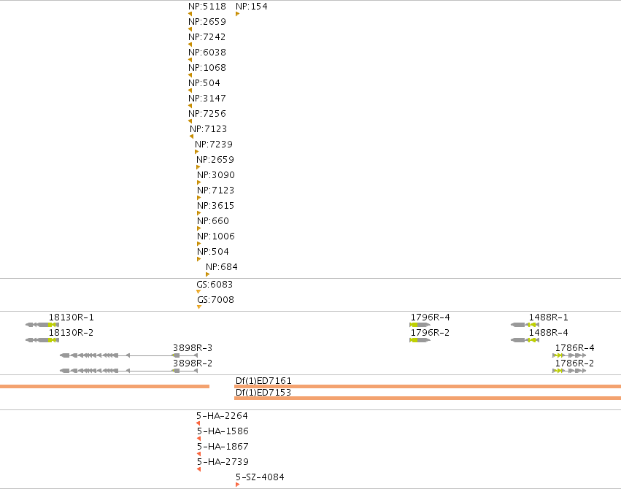The width and height of the screenshot is (621, 489).
Task: Open the 3898R-2 label
Action: (193, 363)
